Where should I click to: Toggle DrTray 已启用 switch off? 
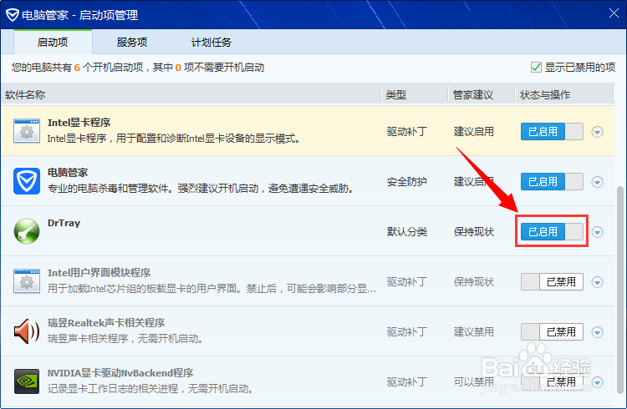pos(552,232)
